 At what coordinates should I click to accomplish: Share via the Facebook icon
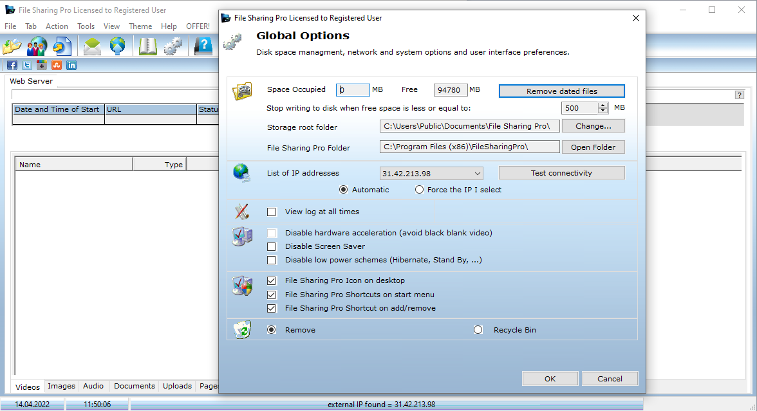12,65
